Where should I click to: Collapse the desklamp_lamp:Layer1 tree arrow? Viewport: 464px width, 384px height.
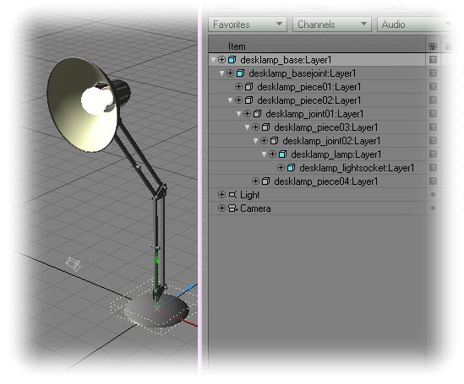pyautogui.click(x=265, y=154)
